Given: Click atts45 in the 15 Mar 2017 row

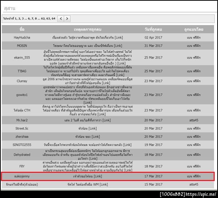Looking at the screenshot, I should (x=194, y=184).
